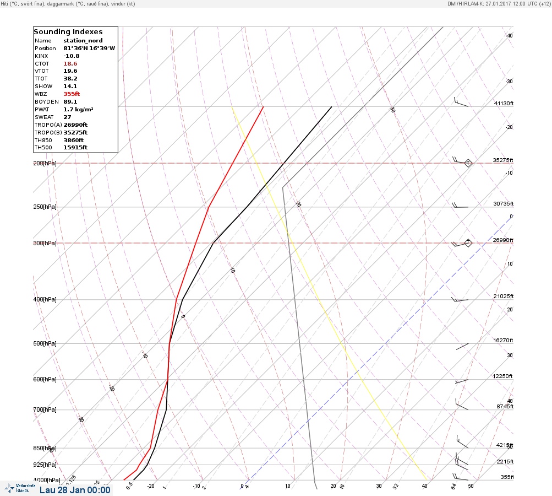The width and height of the screenshot is (552, 496).
Task: Click the wind barb at 41130ft
Action: point(461,102)
